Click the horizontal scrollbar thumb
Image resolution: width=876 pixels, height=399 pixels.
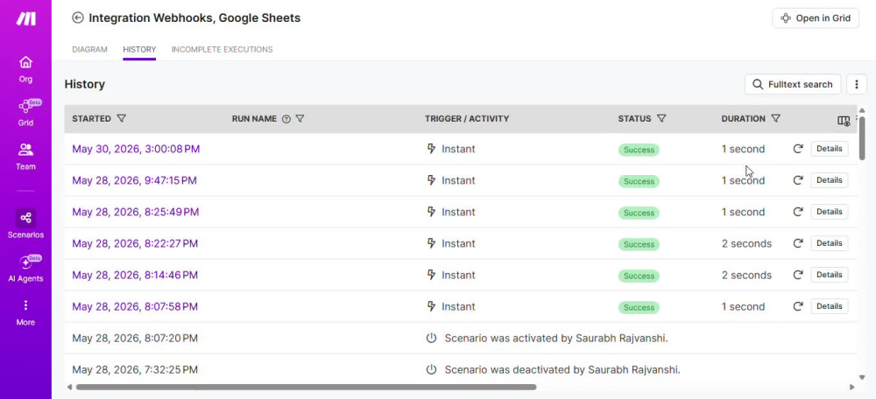tap(306, 387)
